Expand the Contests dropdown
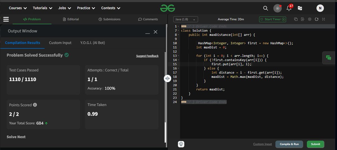This screenshot has height=150, width=337. [x=111, y=8]
